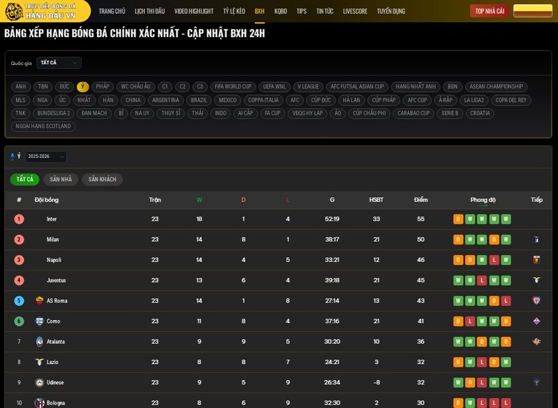
Task: Open the 2025-2026 season dropdown
Action: [x=45, y=156]
